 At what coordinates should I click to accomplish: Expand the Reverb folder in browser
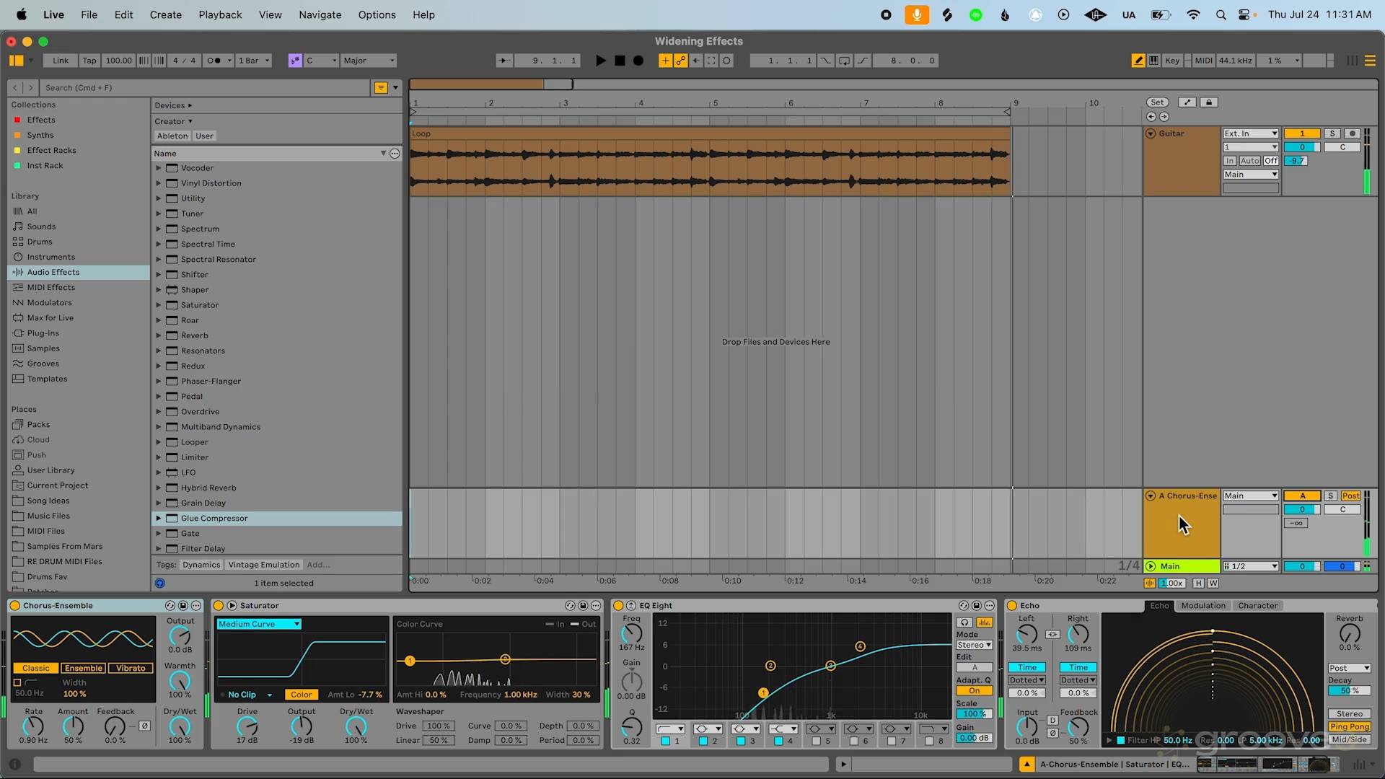tap(159, 335)
